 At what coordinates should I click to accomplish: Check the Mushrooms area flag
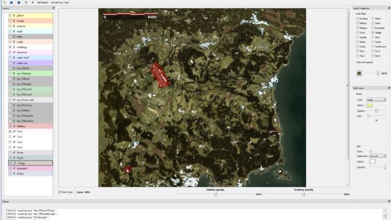click(373, 46)
